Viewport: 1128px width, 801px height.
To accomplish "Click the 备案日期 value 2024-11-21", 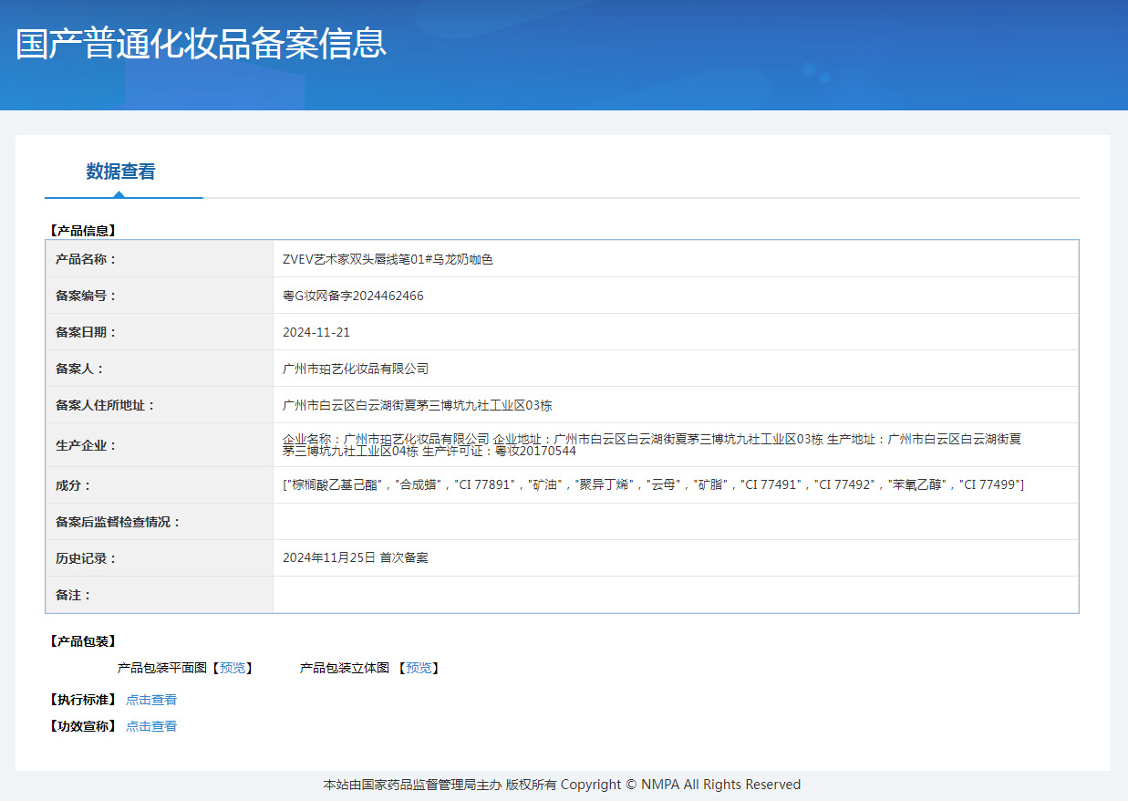I will pyautogui.click(x=316, y=332).
